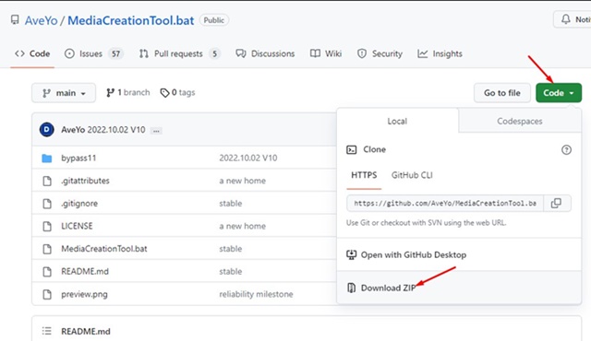Open the Issues tab
The image size is (591, 341).
(x=93, y=53)
